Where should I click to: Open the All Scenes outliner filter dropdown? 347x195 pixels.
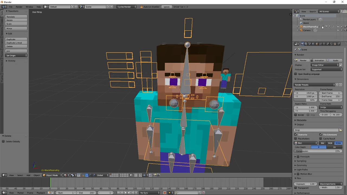pyautogui.click(x=329, y=11)
